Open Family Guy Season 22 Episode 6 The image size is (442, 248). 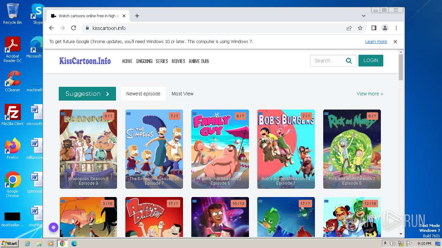220,149
